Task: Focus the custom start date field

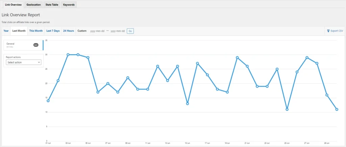Action: tap(97, 31)
